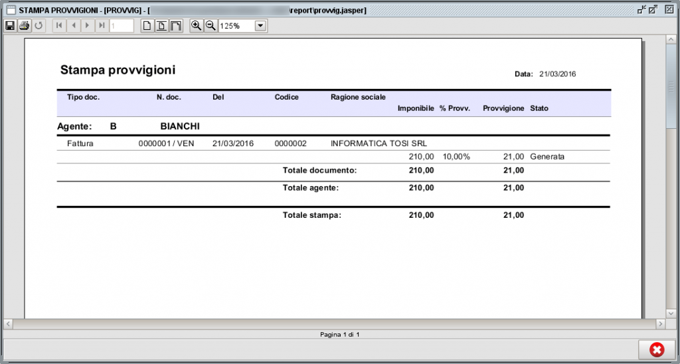Screen dimensions: 680x364
Task: Go to the previous page arrow
Action: pos(73,26)
